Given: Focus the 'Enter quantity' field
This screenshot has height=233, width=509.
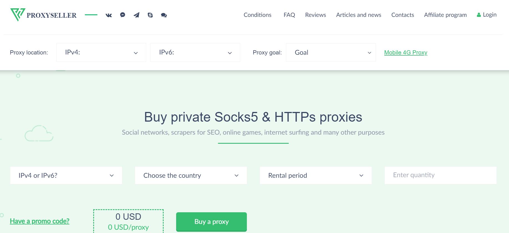Looking at the screenshot, I should pos(440,175).
